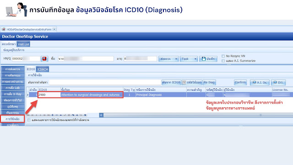
Task: Click the floppy-disk save (บันทึก) button
Action: pyautogui.click(x=208, y=59)
